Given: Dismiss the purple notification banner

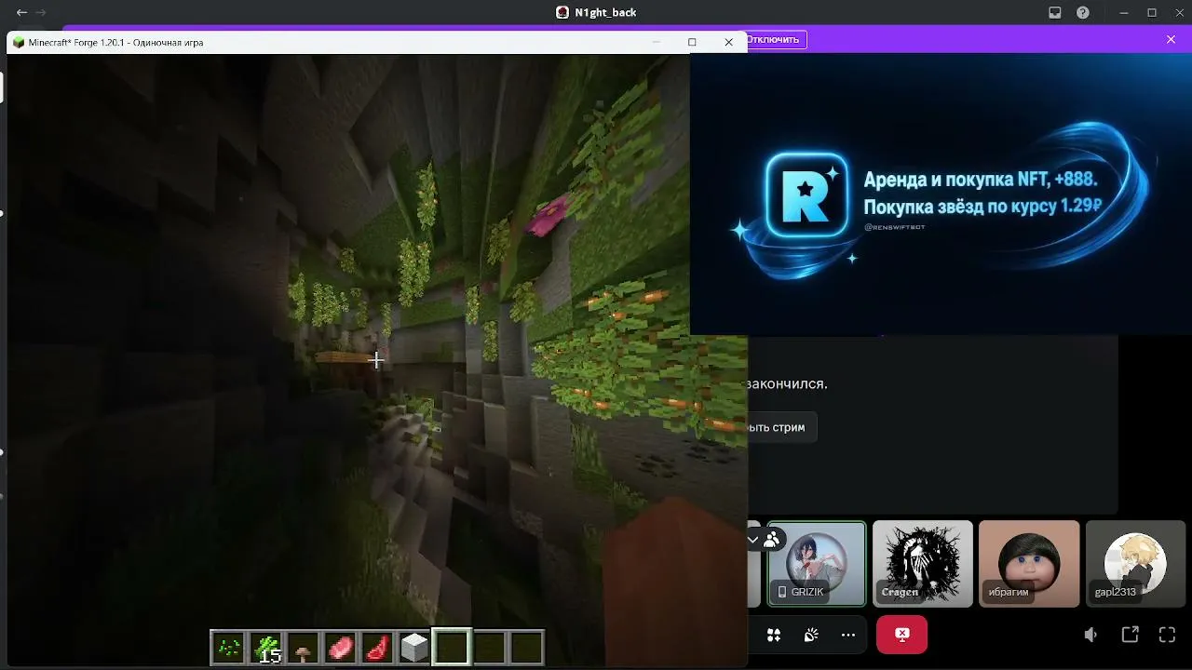Looking at the screenshot, I should [x=1172, y=40].
